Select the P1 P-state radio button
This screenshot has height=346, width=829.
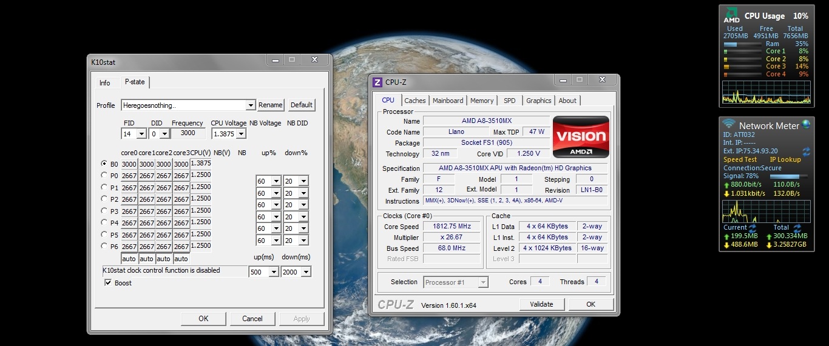104,187
